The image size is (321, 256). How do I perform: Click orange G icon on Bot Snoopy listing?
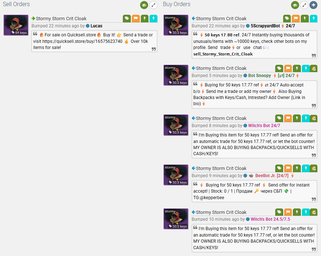[314, 68]
